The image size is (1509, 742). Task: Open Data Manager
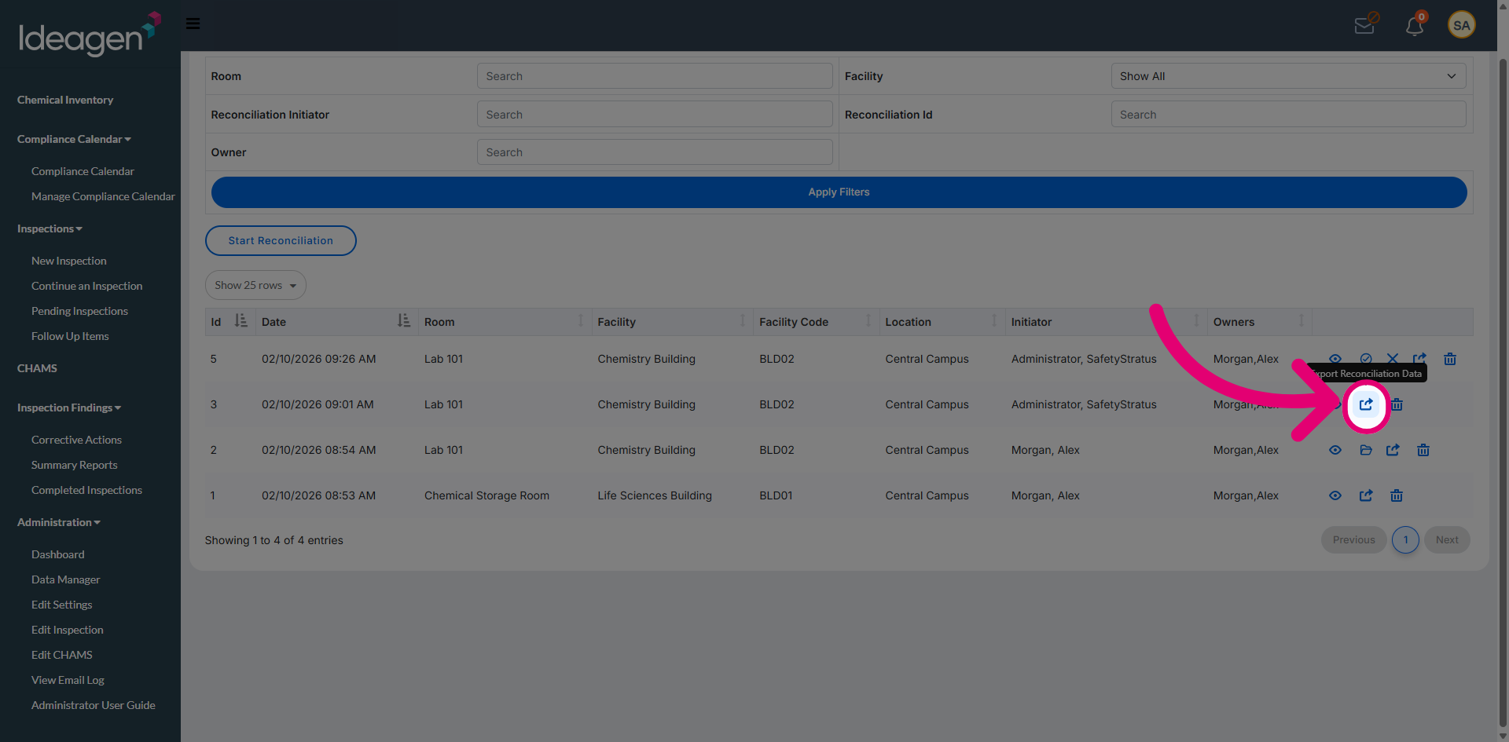65,579
